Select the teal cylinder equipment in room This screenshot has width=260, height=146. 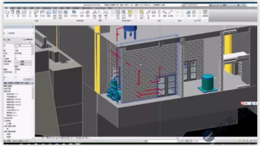(x=208, y=82)
